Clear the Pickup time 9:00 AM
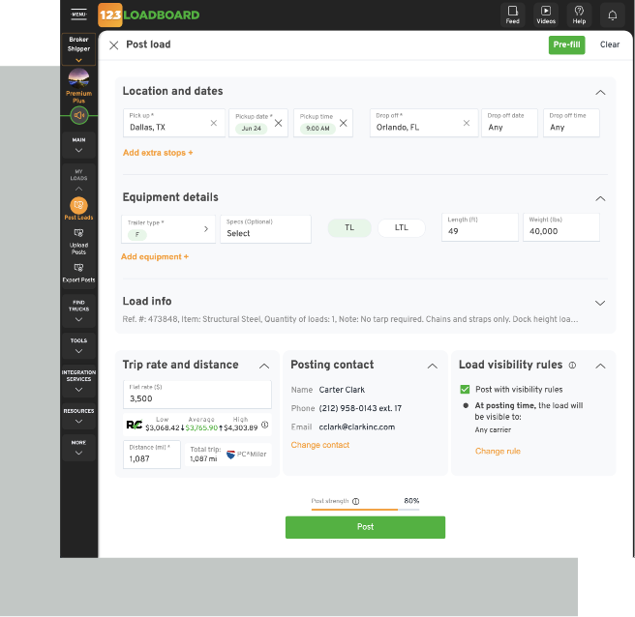The image size is (635, 617). [x=343, y=123]
